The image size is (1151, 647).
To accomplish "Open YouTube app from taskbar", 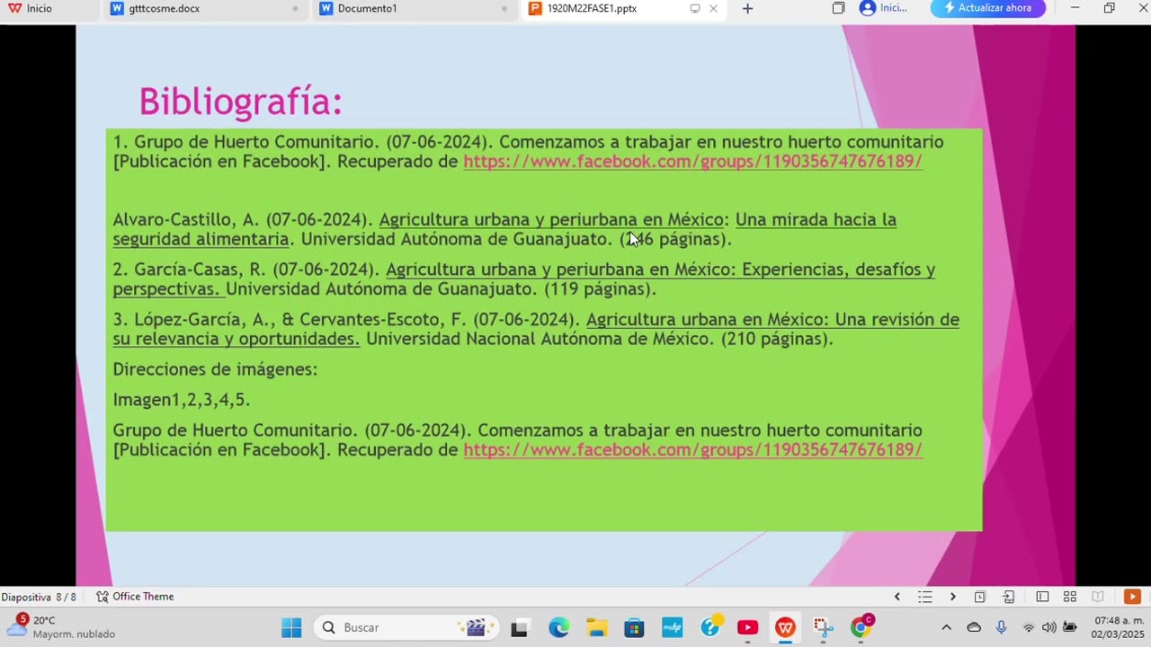I will [x=747, y=628].
